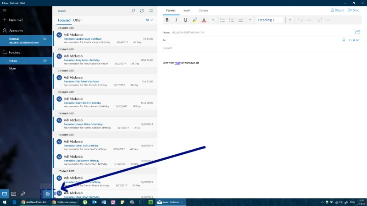Viewport: 367px width, 206px height.
Task: Insert a bulleted list
Action: click(222, 20)
